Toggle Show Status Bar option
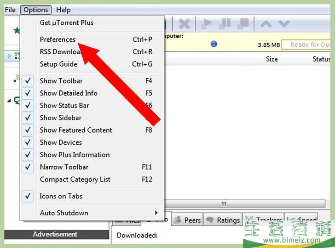 (28, 106)
